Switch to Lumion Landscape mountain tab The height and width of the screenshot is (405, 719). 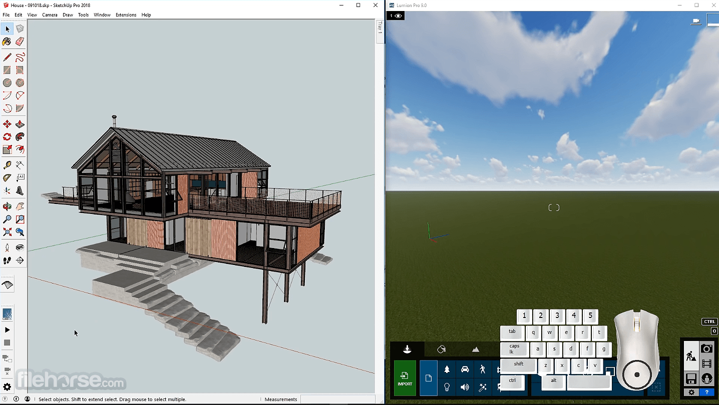point(476,349)
